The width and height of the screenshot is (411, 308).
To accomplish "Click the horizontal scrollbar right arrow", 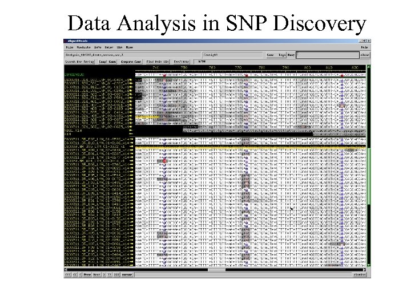I will click(364, 269).
